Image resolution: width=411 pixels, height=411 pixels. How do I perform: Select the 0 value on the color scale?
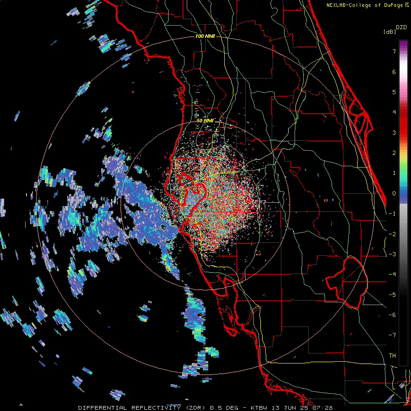click(394, 194)
